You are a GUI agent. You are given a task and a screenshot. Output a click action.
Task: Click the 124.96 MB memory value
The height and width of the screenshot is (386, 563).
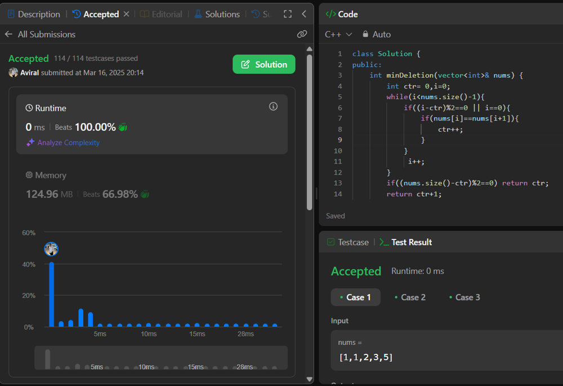pyautogui.click(x=49, y=194)
